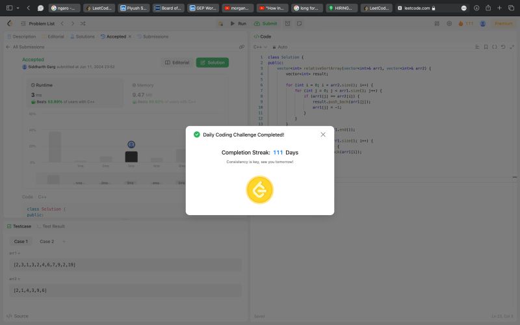Click the format code icon
Image resolution: width=520 pixels, height=325 pixels.
click(x=477, y=47)
